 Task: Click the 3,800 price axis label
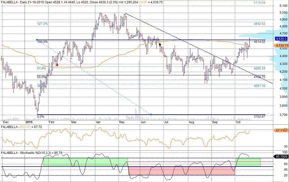pos(284,106)
